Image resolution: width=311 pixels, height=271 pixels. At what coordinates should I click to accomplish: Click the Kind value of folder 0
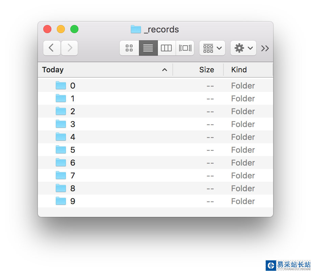tap(243, 85)
